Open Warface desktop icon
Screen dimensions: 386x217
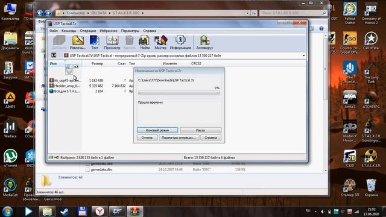click(x=10, y=129)
